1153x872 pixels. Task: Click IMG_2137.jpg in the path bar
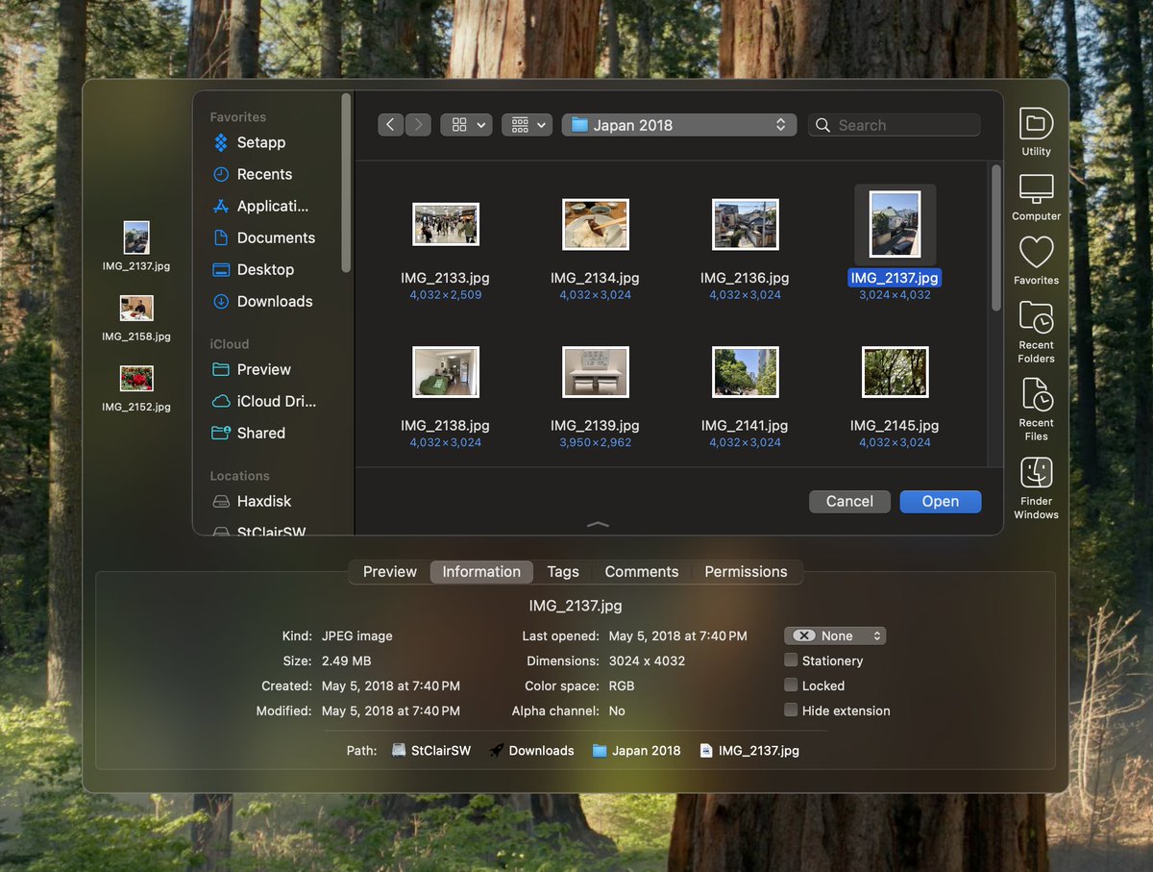tap(749, 751)
